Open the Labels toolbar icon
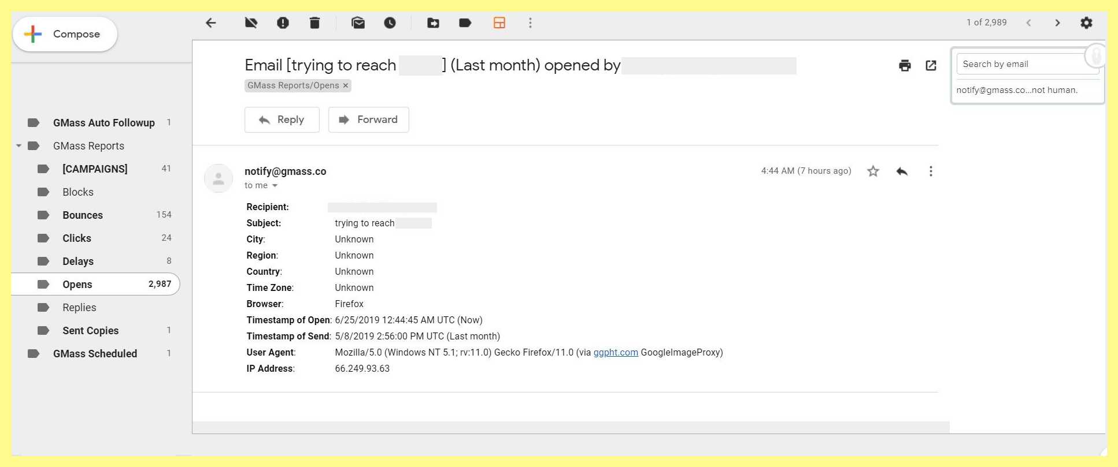The height and width of the screenshot is (467, 1118). [x=465, y=23]
